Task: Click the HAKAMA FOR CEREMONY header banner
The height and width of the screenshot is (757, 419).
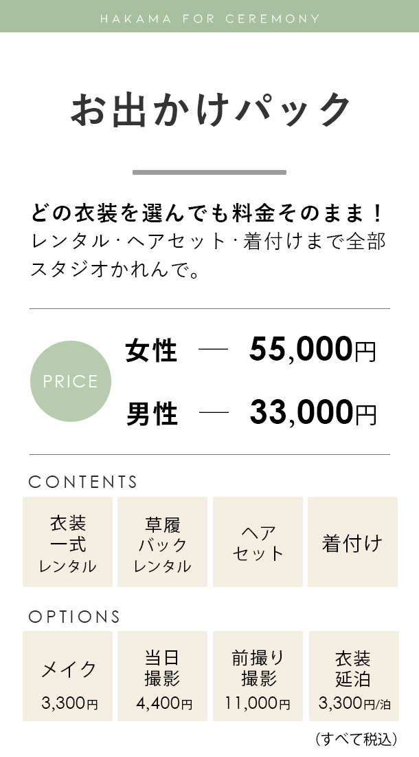Action: tap(209, 17)
